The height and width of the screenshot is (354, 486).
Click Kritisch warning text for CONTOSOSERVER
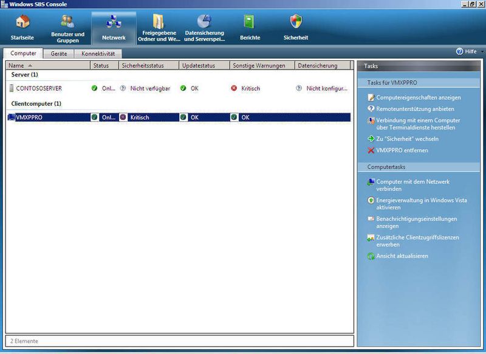click(x=250, y=88)
